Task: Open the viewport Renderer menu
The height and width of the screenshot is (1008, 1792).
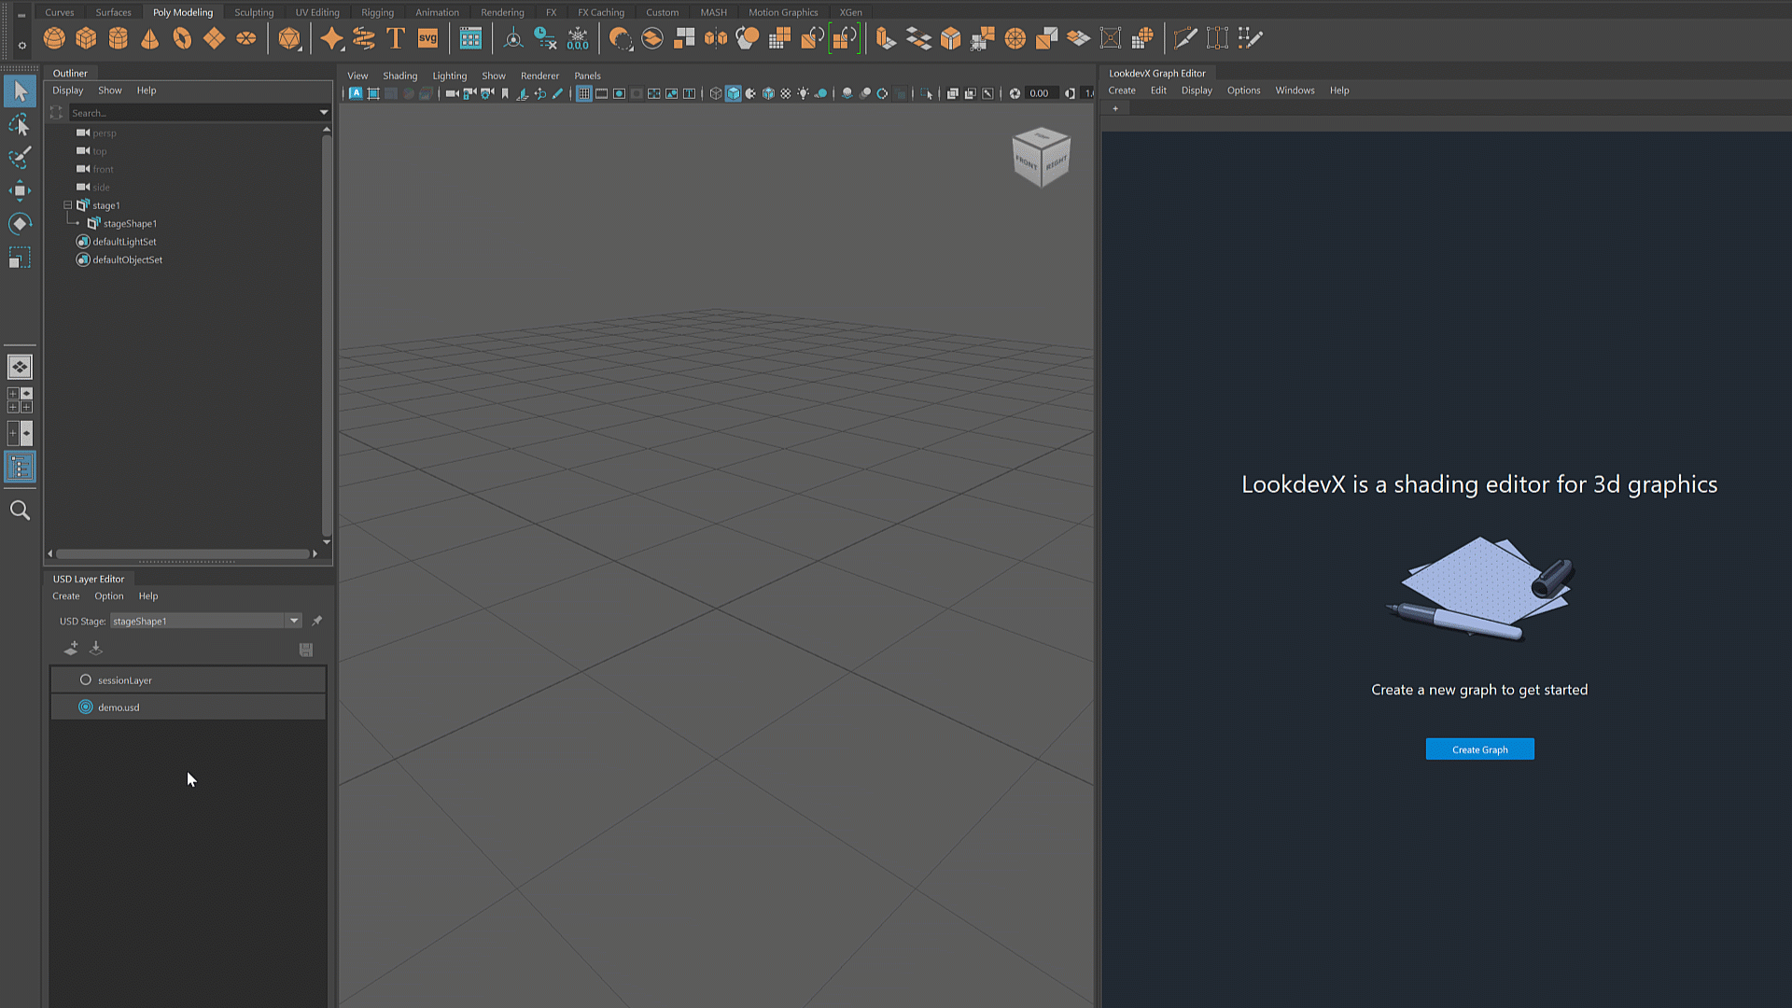Action: pyautogui.click(x=539, y=76)
